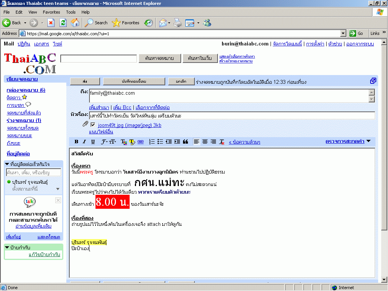Refresh the page with IE's Refresh button
This screenshot has width=388, height=291.
pos(63,23)
